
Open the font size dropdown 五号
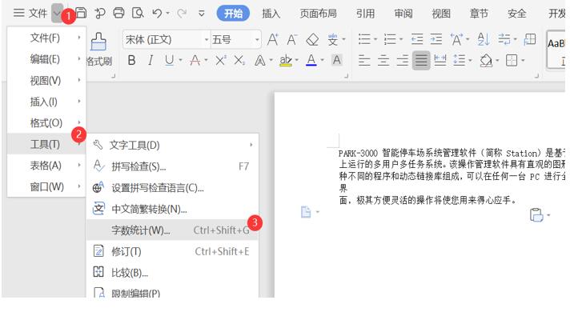[236, 39]
